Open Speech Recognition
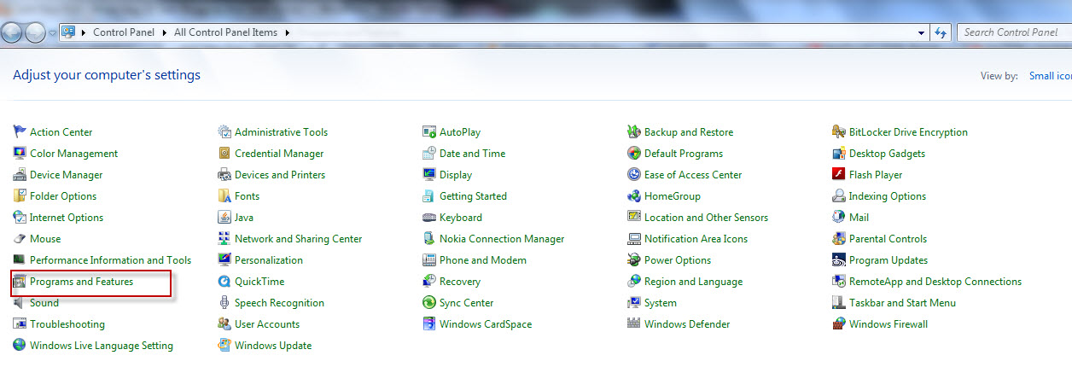 pyautogui.click(x=279, y=303)
